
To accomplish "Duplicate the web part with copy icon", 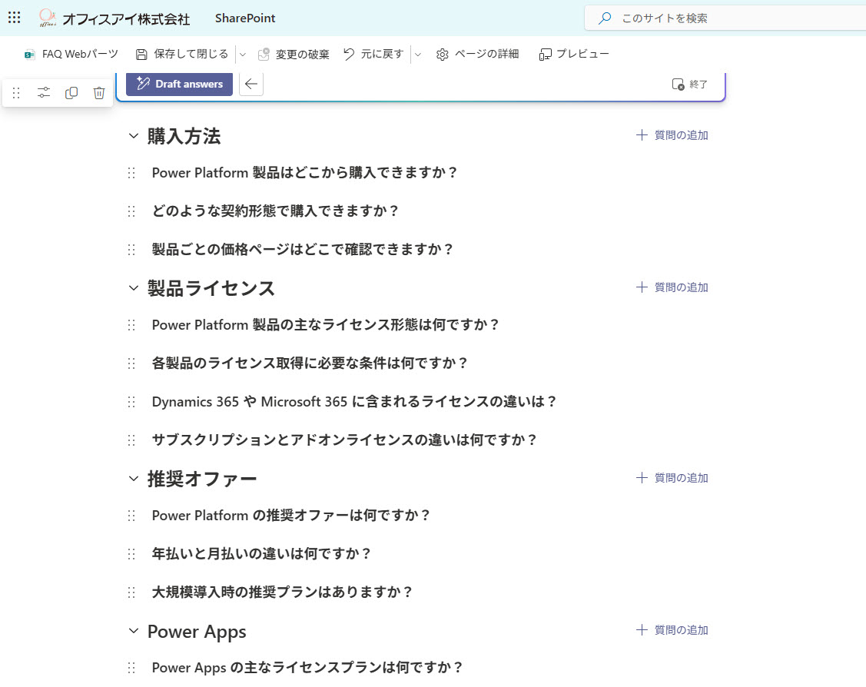I will tap(71, 93).
